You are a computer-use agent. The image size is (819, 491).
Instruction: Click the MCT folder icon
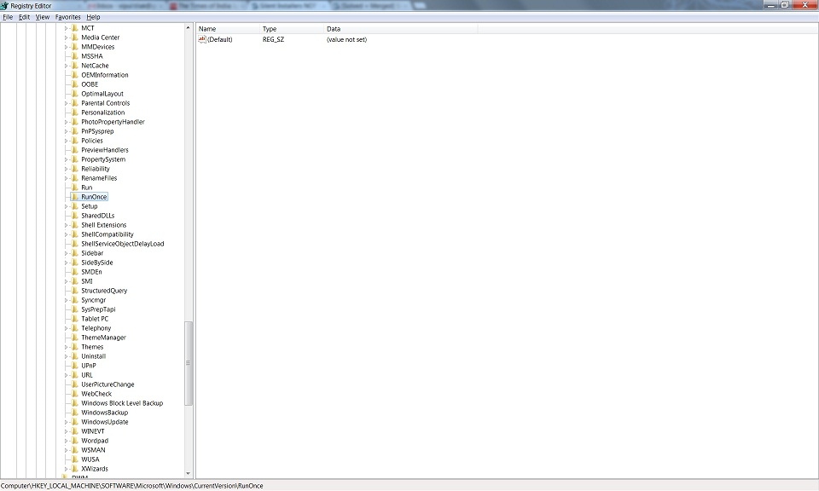75,28
